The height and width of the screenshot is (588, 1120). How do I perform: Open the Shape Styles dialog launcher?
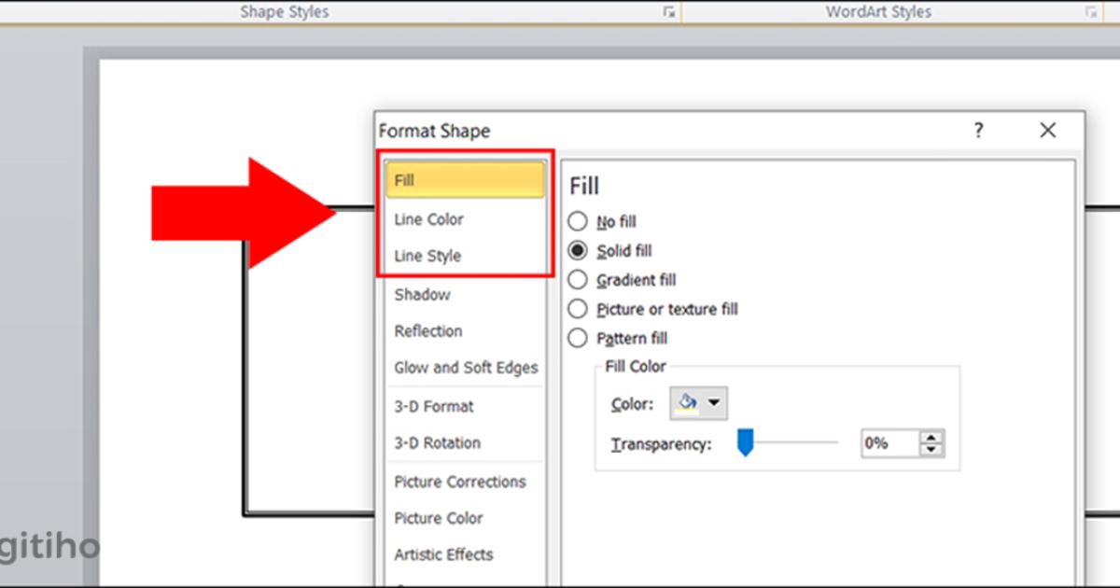[669, 12]
